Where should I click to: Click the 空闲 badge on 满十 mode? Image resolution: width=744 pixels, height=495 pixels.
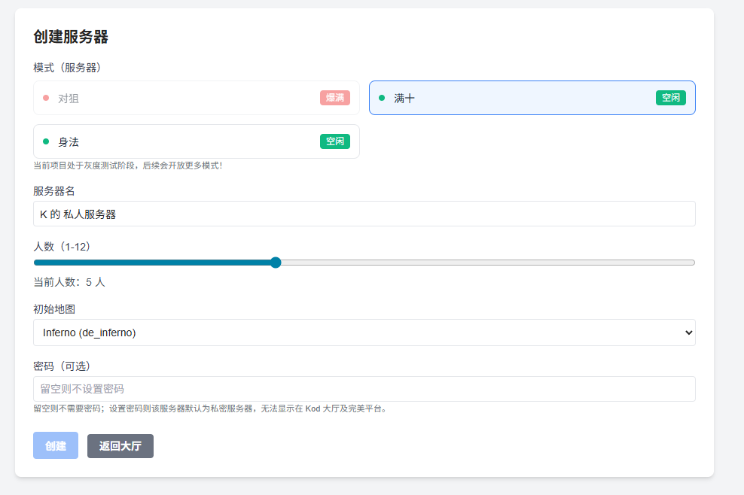coord(670,98)
